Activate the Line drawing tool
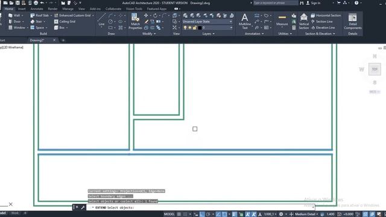This screenshot has height=217, width=386. (101, 20)
